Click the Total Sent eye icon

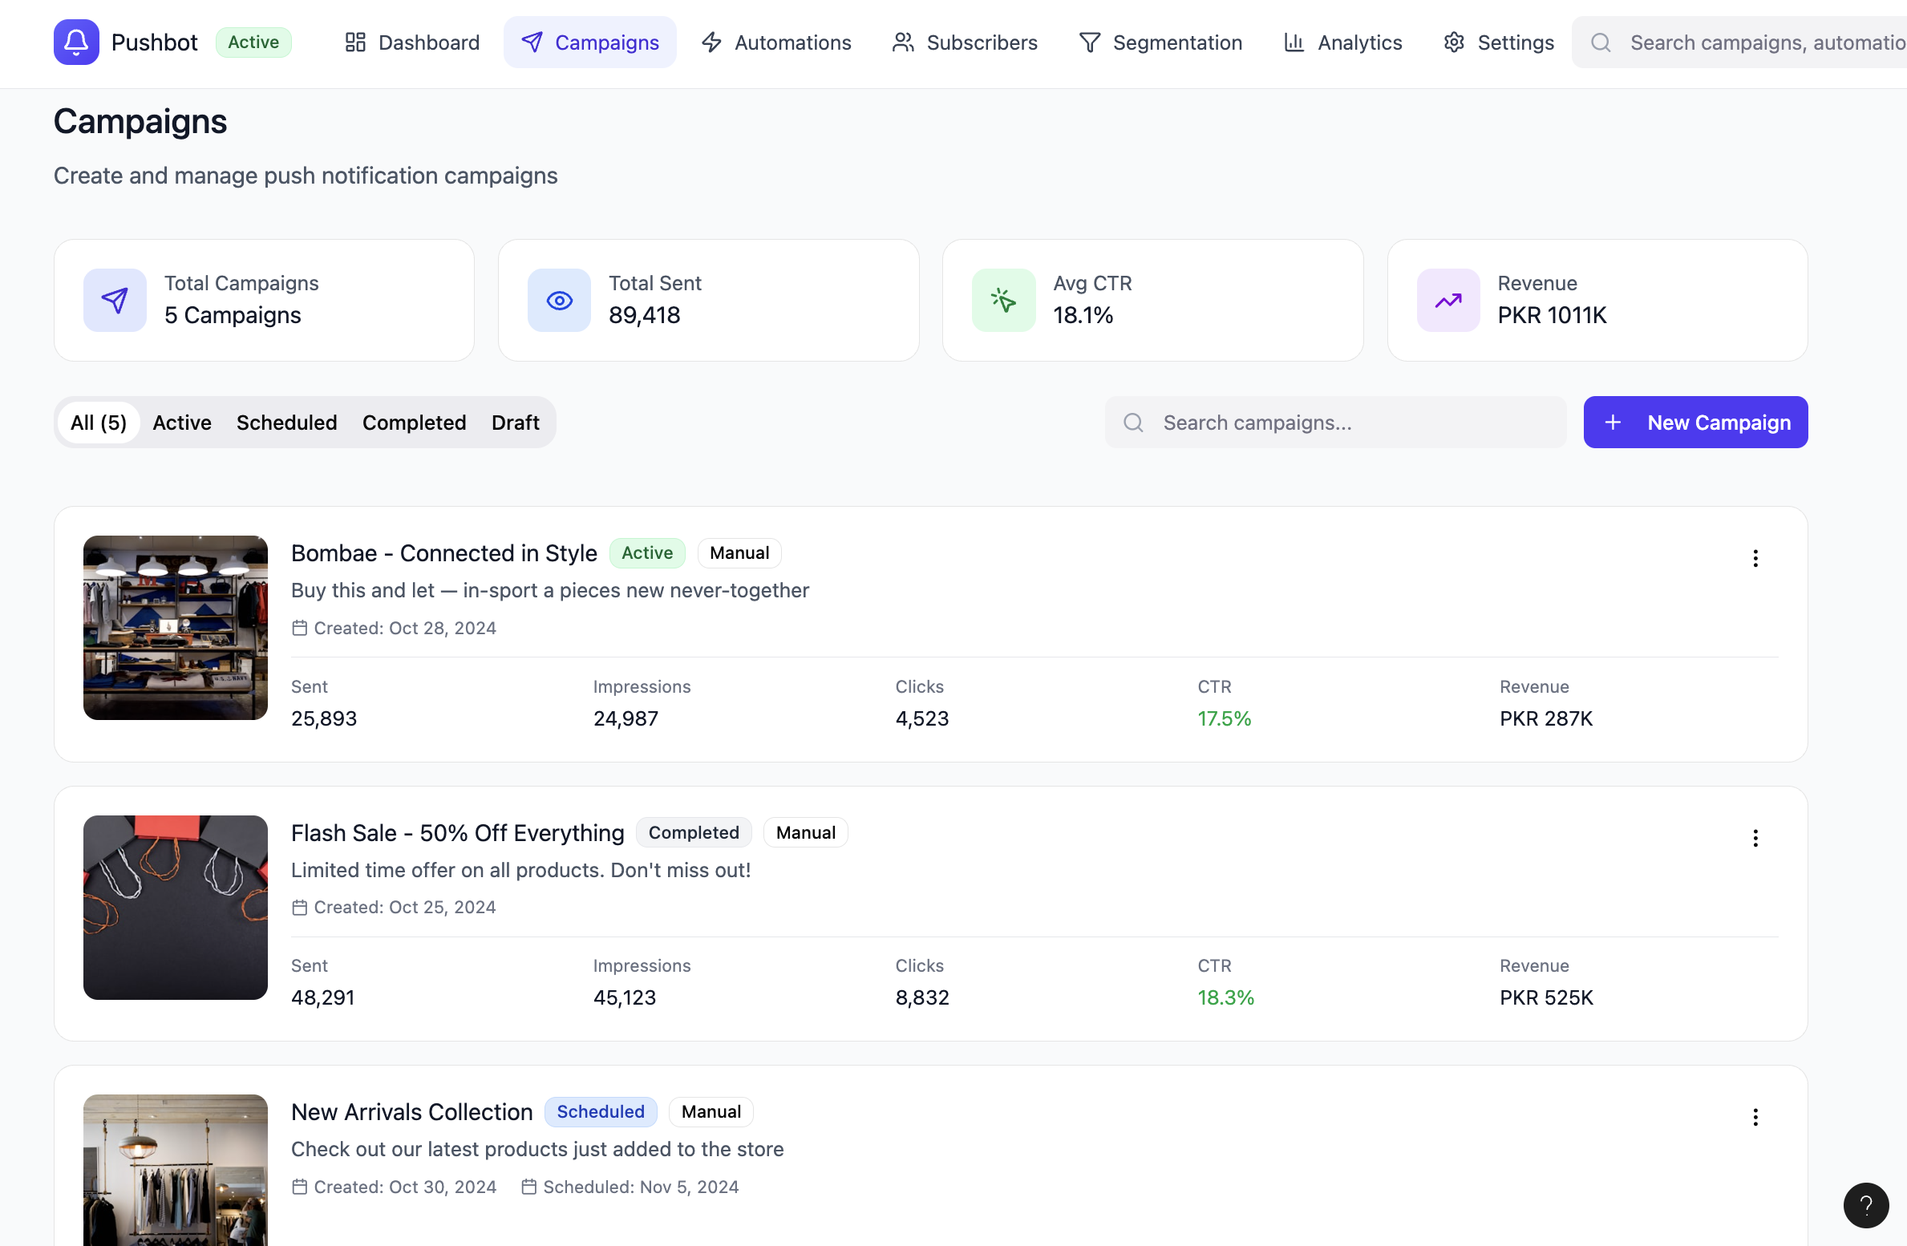559,300
